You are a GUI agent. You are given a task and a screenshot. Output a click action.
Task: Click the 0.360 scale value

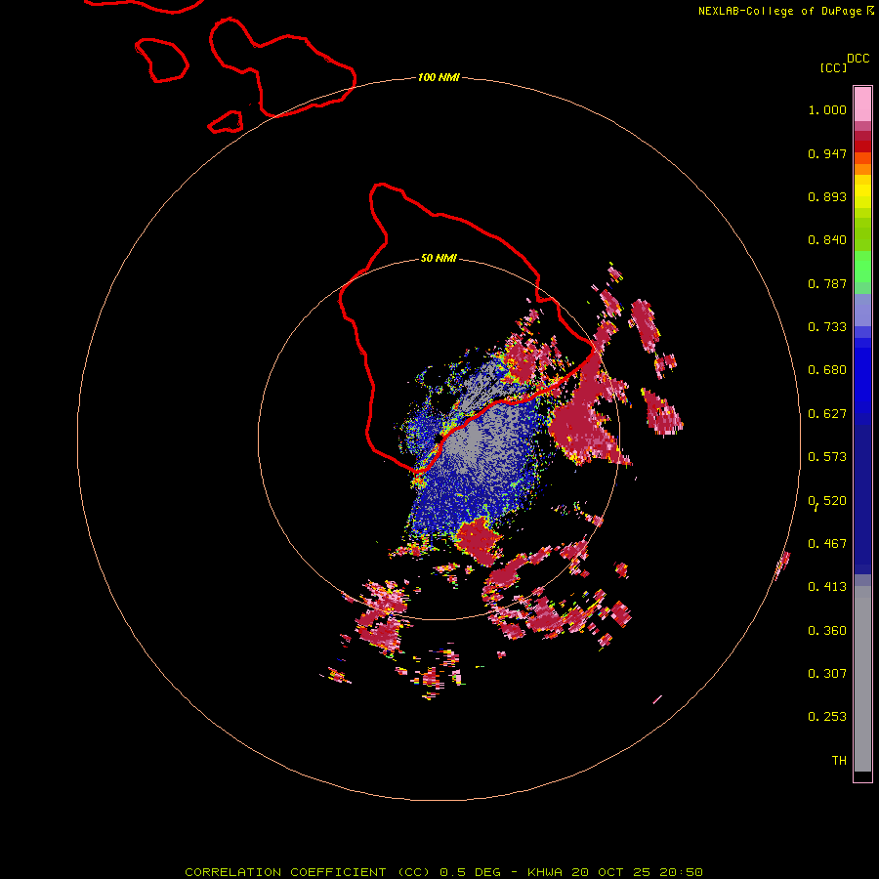[x=827, y=631]
